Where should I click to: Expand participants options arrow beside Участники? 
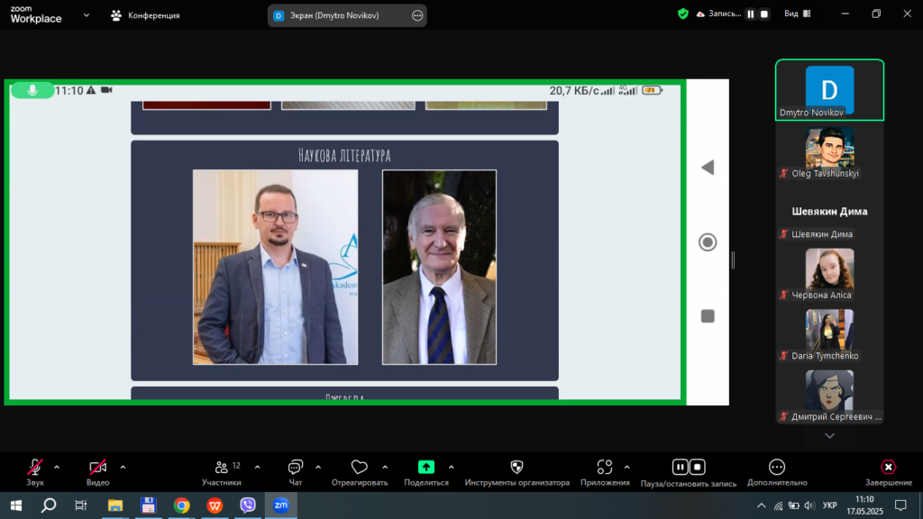coord(257,468)
